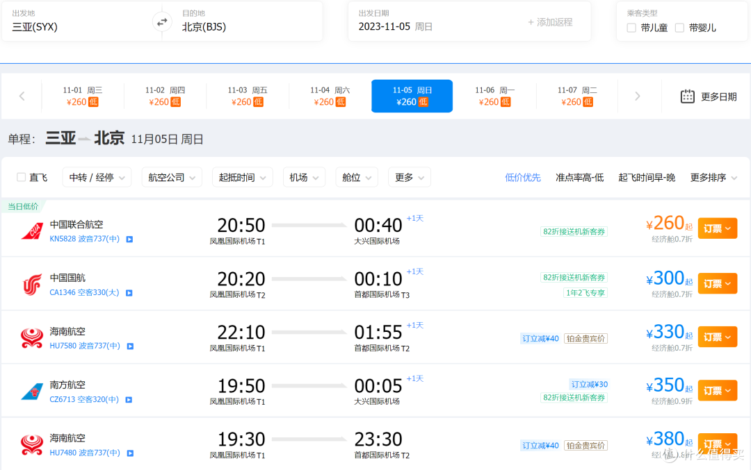Book the ¥350 China Southern flight with 订票
Image resolution: width=751 pixels, height=470 pixels.
717,391
